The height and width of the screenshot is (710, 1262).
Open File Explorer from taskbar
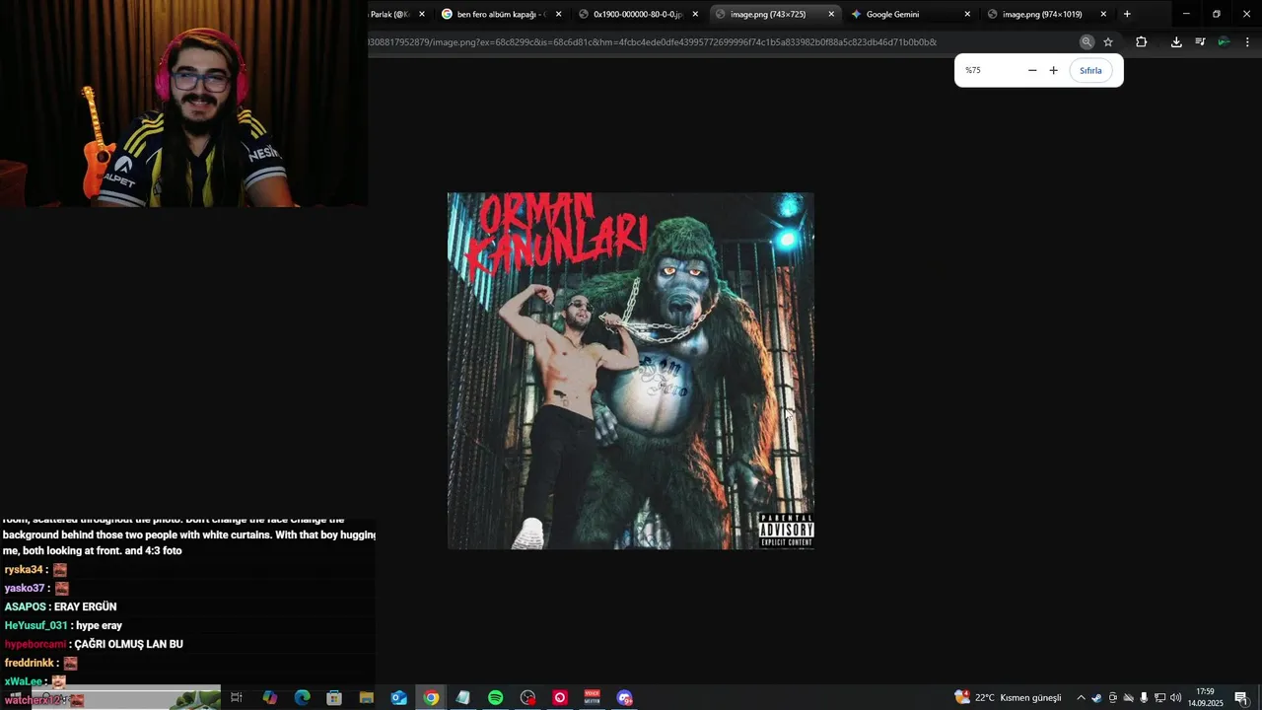pyautogui.click(x=366, y=697)
